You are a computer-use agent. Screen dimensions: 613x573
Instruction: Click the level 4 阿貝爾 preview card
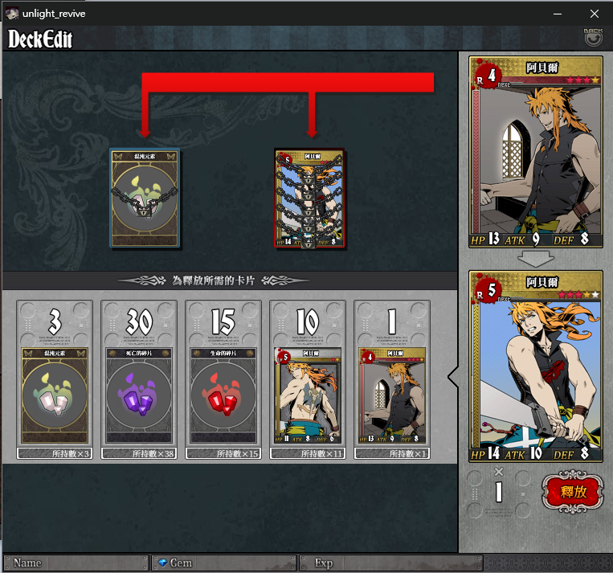click(x=536, y=152)
